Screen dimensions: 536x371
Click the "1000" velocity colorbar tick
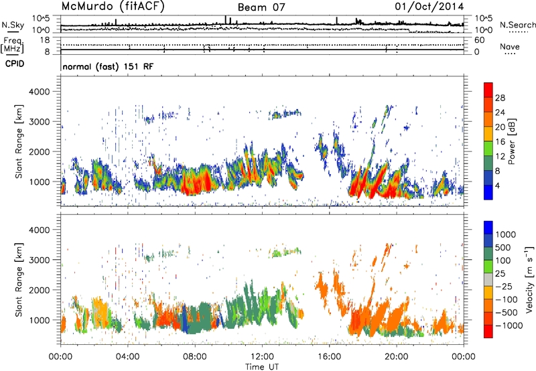[506, 234]
